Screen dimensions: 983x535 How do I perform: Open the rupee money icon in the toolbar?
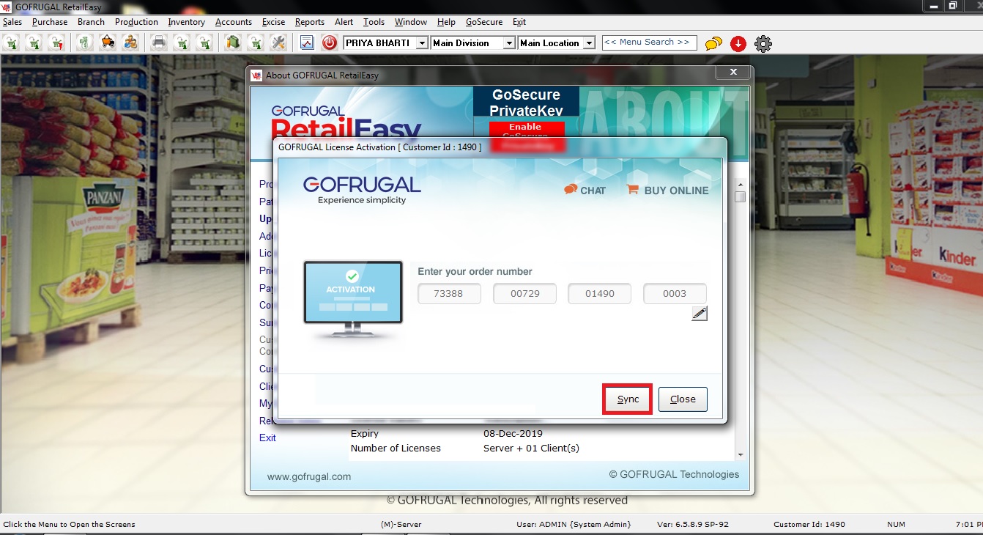84,43
